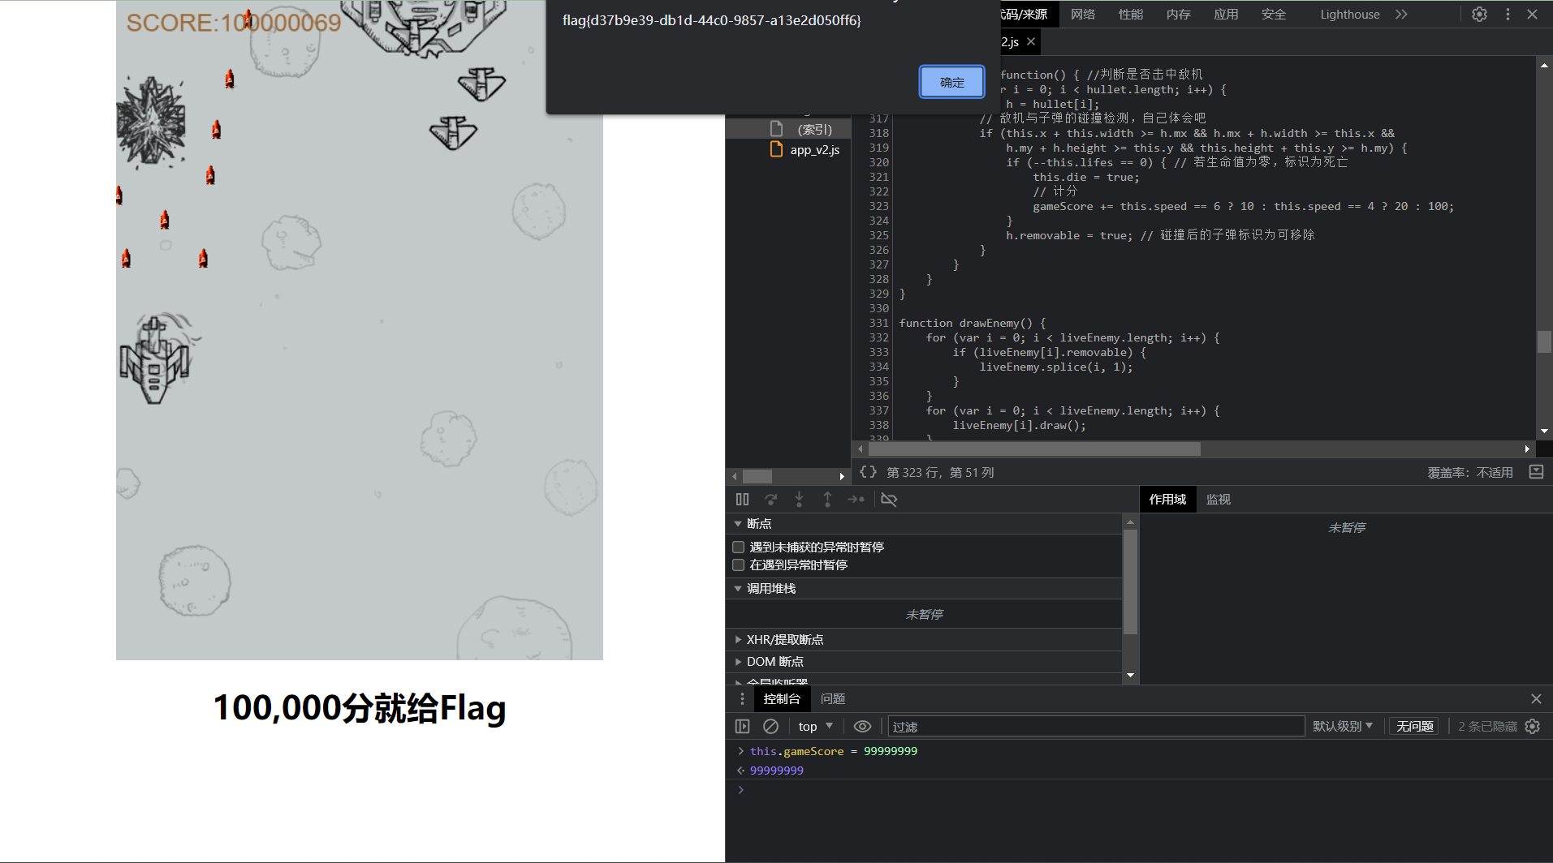Pretty-print the source with braces icon
This screenshot has height=863, width=1553.
[868, 472]
